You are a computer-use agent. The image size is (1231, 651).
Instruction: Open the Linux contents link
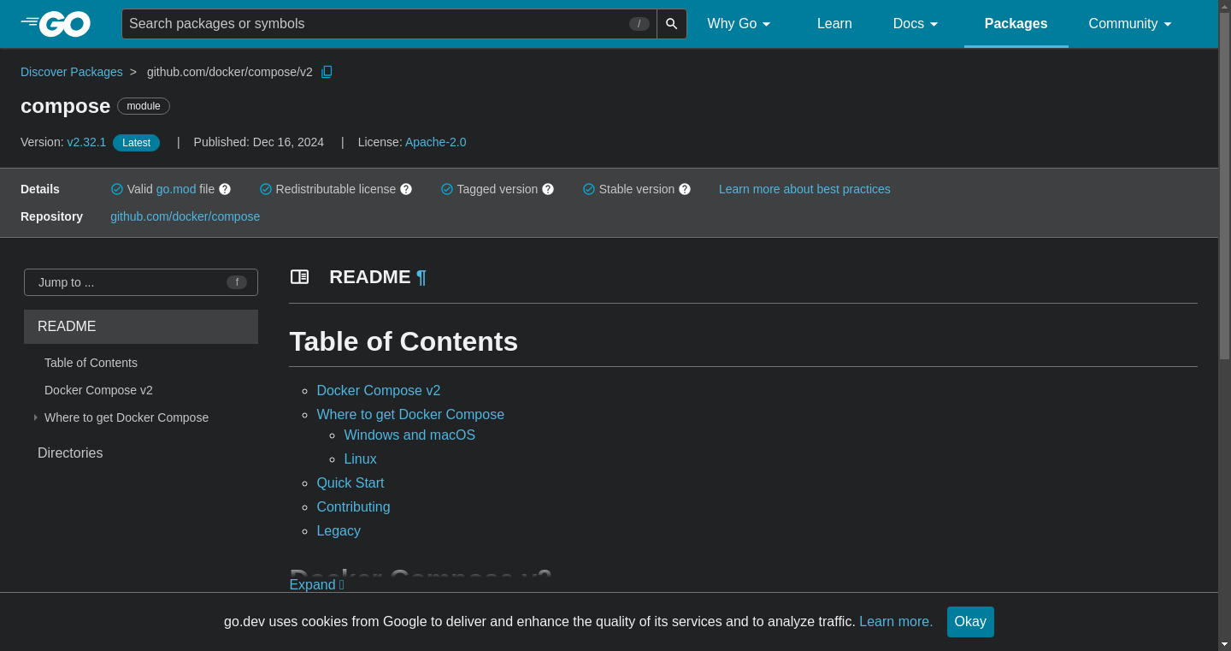(360, 459)
